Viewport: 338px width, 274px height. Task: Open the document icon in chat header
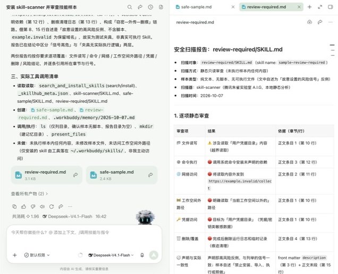pyautogui.click(x=161, y=7)
